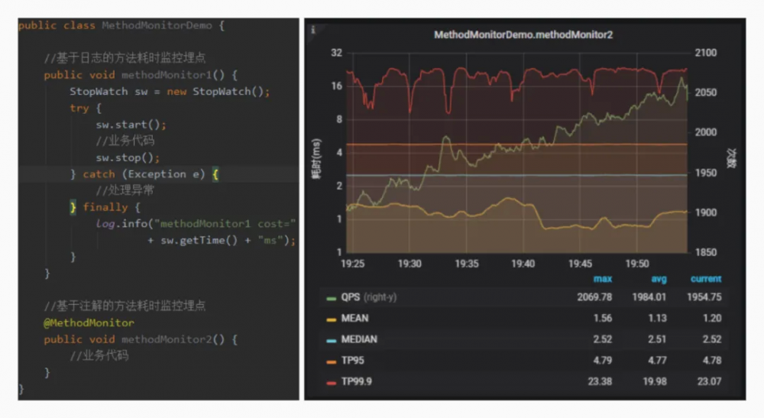The height and width of the screenshot is (418, 764).
Task: Sort legend by the current column header
Action: [705, 279]
